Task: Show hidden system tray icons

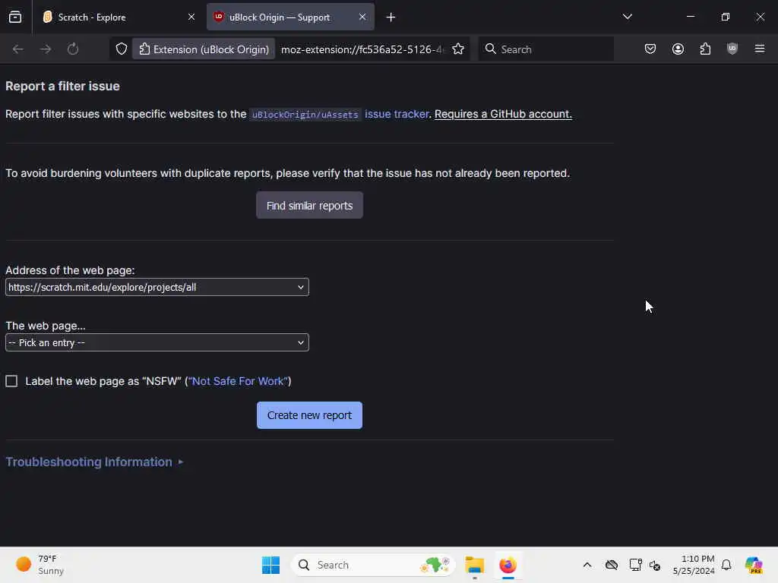Action: pyautogui.click(x=587, y=565)
